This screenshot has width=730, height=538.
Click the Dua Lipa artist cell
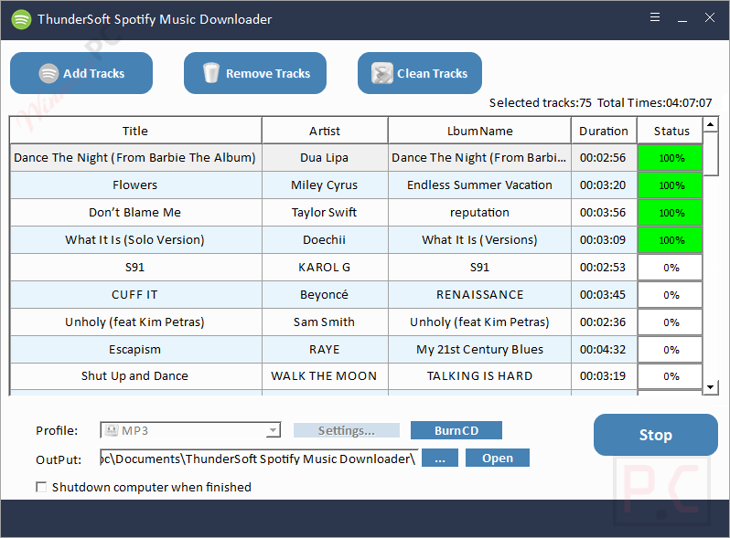(325, 158)
